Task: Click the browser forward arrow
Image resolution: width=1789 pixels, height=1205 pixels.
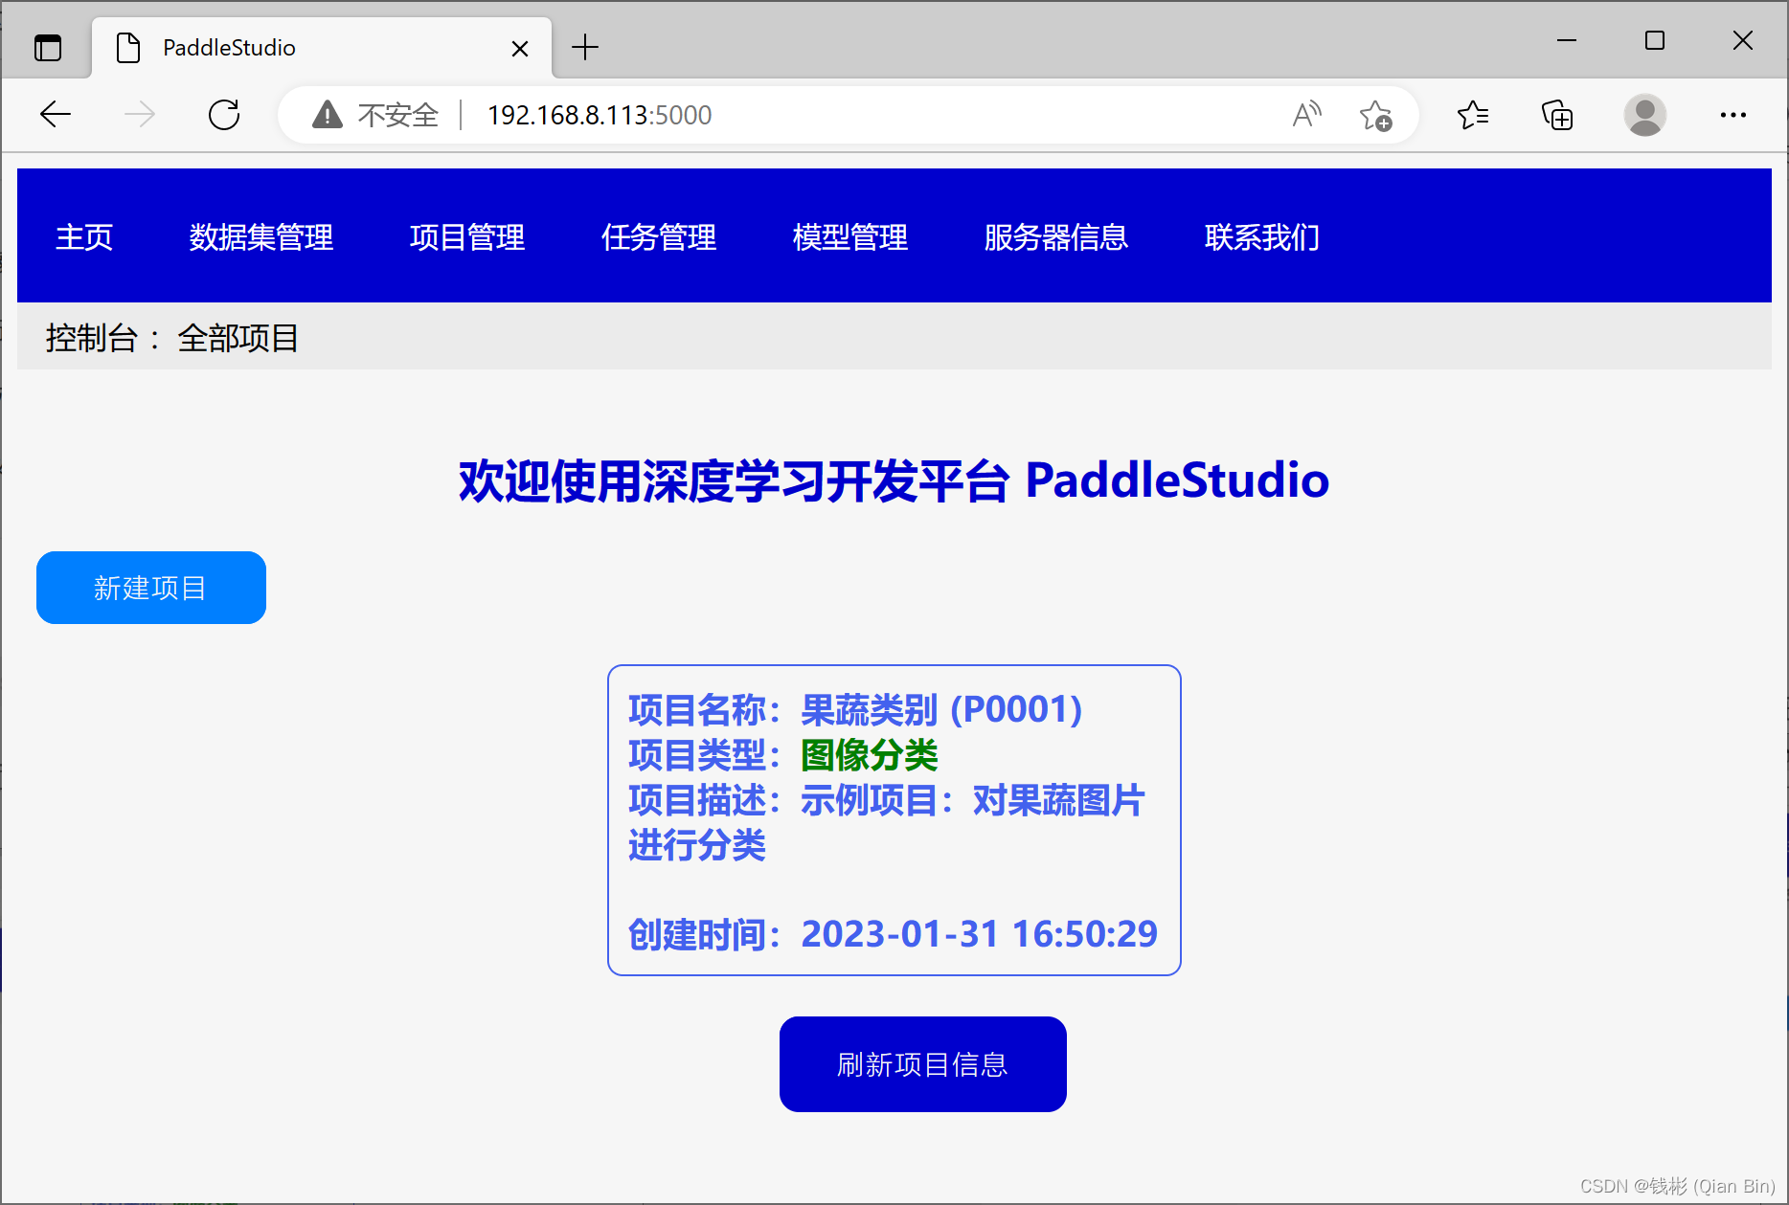Action: pyautogui.click(x=140, y=115)
